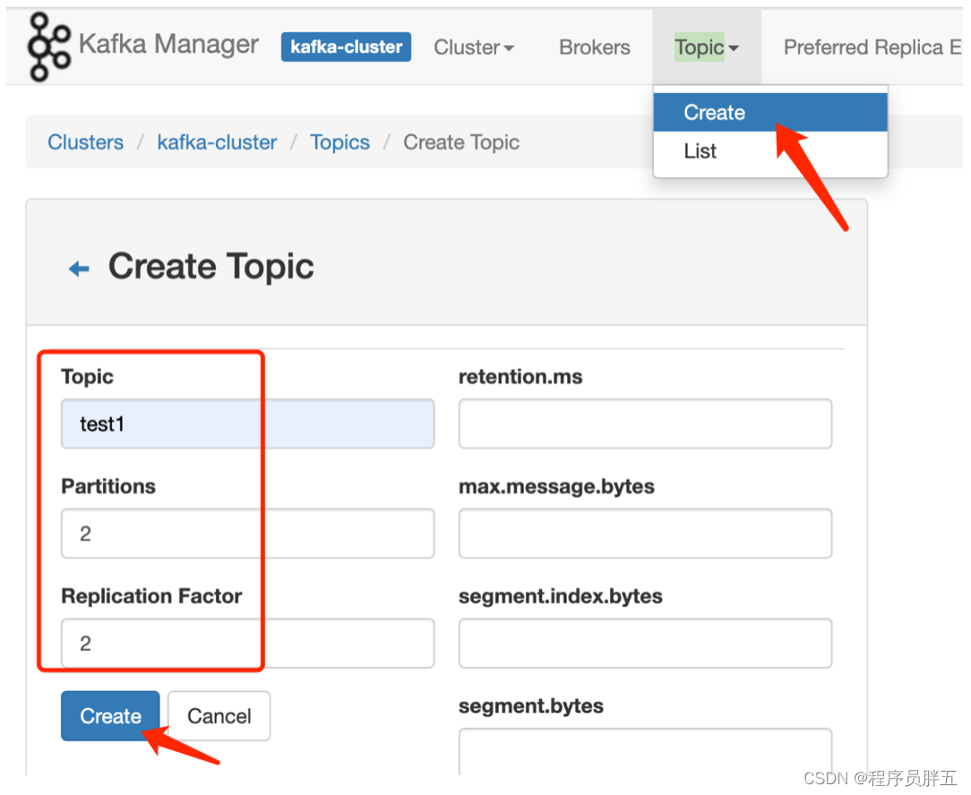Submit the form with the blue Create button
Viewport: 971px width, 795px height.
pos(110,715)
